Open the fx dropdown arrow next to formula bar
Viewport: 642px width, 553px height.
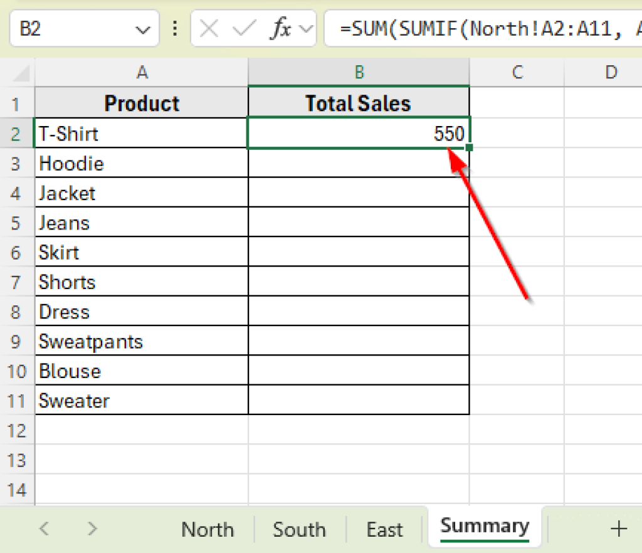[x=307, y=28]
